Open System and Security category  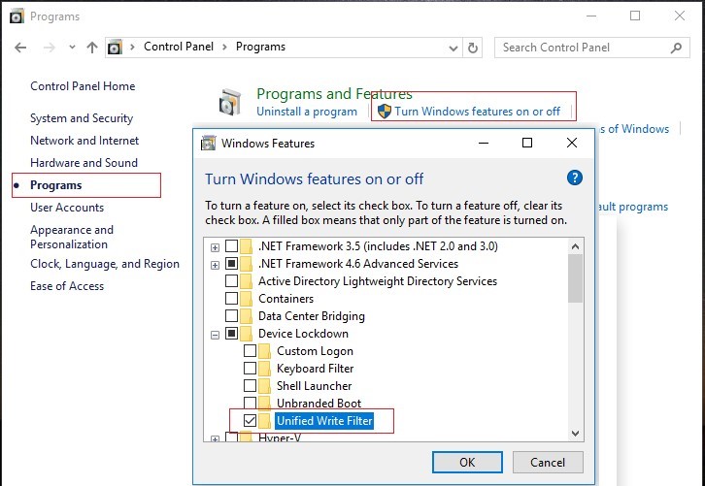pos(82,118)
